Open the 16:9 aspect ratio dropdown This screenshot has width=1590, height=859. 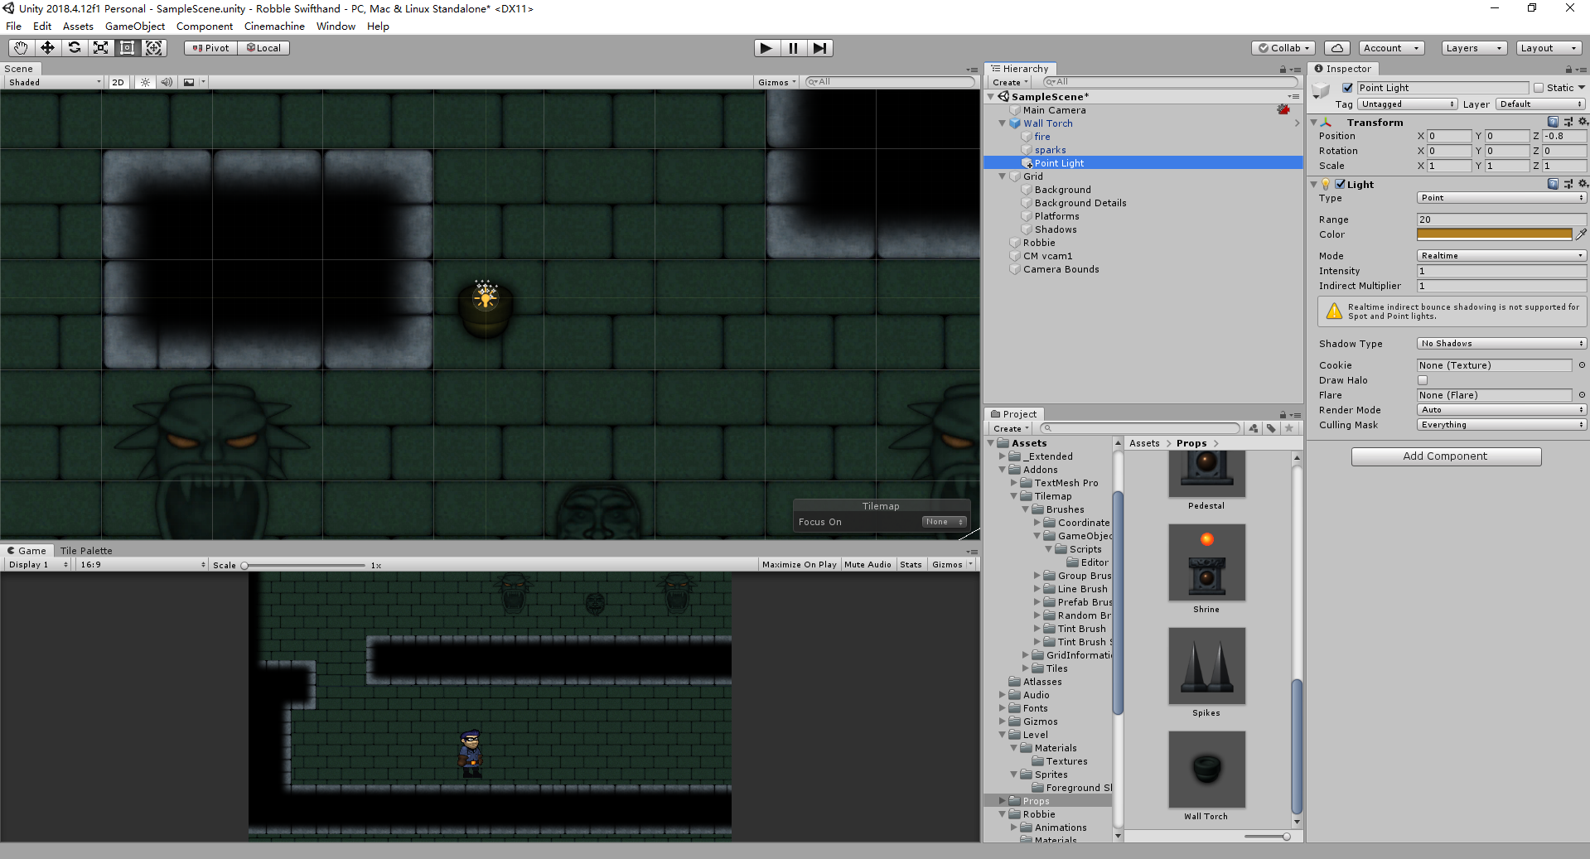[x=142, y=564]
